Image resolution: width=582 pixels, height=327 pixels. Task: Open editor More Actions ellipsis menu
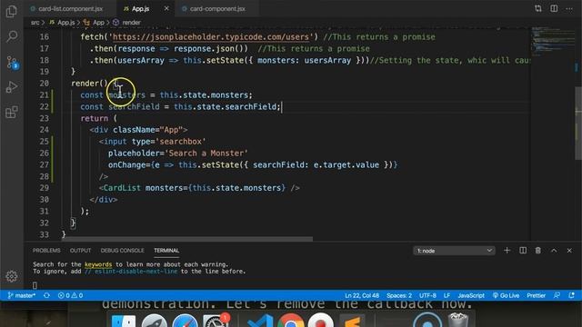569,8
